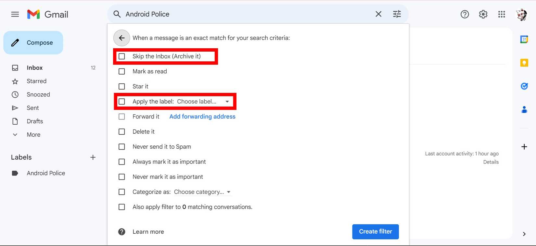Open the Sent folder
The height and width of the screenshot is (246, 536).
click(32, 108)
